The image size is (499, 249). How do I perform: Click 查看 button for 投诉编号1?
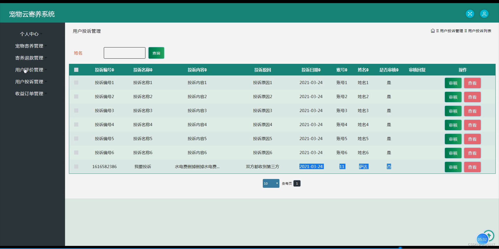click(x=472, y=83)
